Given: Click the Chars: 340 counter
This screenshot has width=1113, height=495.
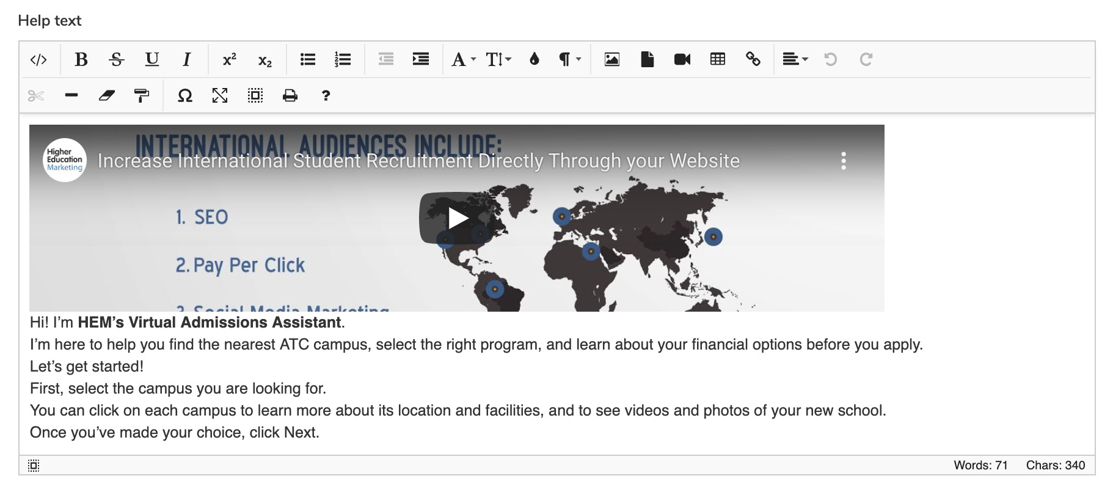Looking at the screenshot, I should (x=1056, y=465).
